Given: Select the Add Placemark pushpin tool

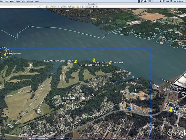Looking at the screenshot, I should [52, 7].
